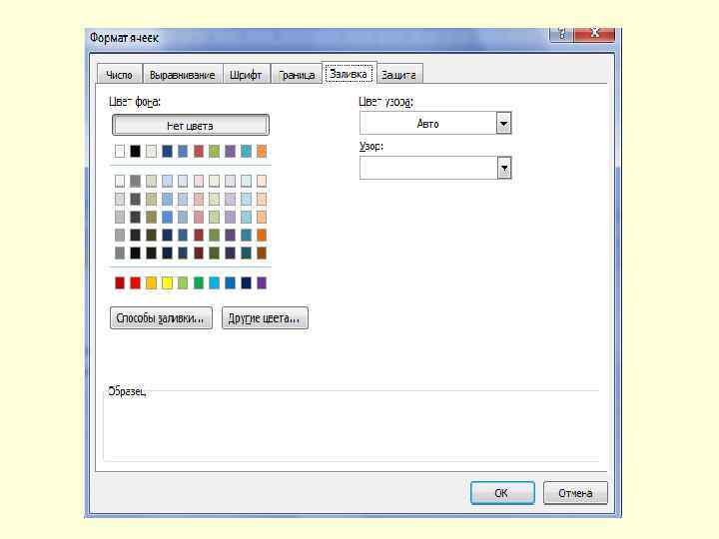
Task: Click the Заливка tab
Action: pos(349,73)
